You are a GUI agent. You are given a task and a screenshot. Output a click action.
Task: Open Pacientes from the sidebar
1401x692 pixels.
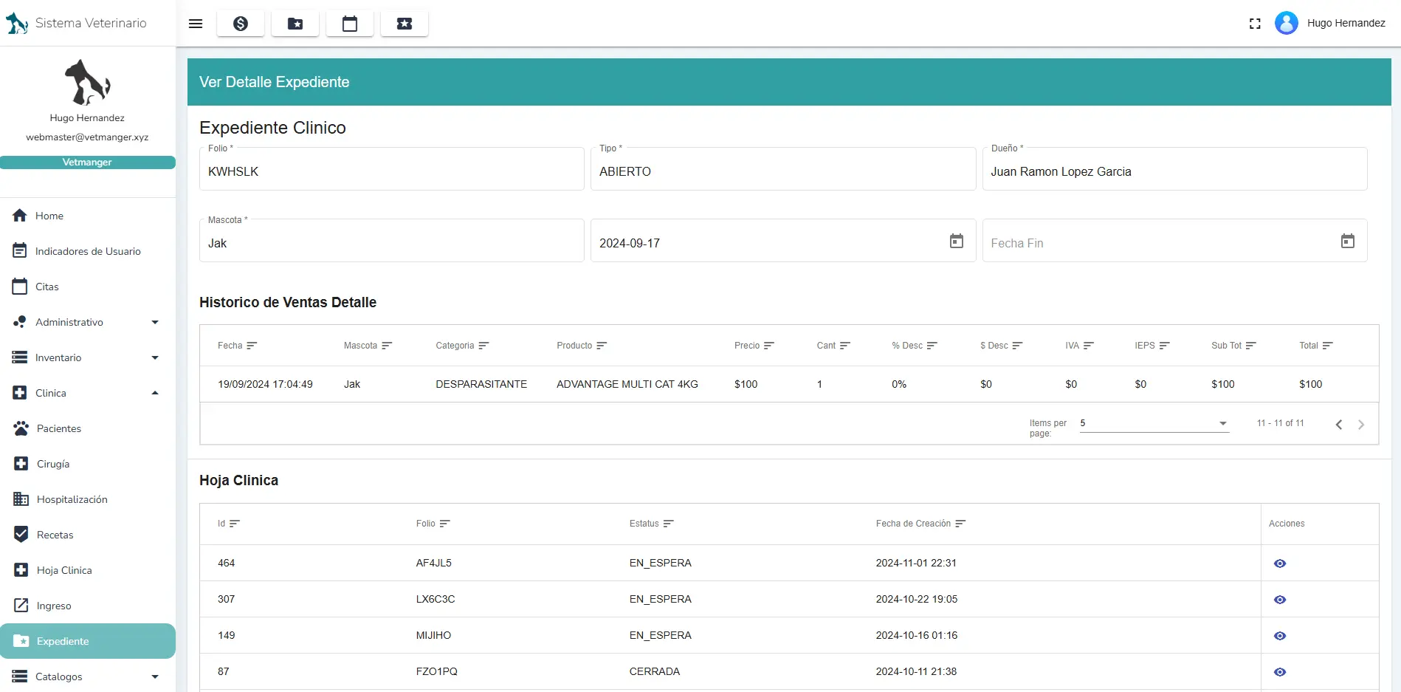tap(88, 428)
